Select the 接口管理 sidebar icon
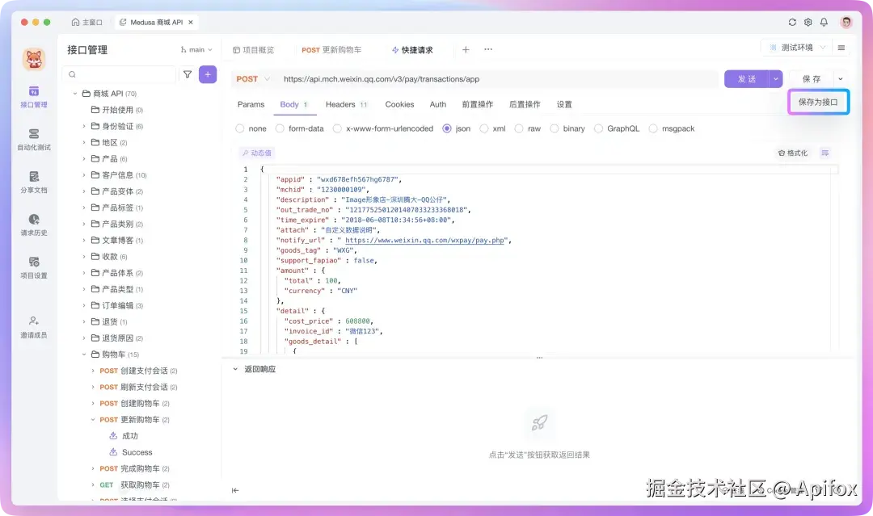Viewport: 873px width, 516px height. 33,96
